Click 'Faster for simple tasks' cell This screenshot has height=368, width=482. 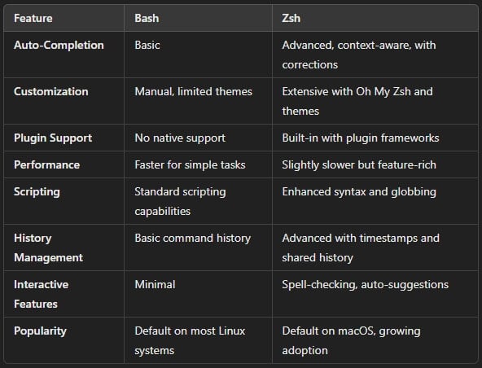pyautogui.click(x=190, y=164)
